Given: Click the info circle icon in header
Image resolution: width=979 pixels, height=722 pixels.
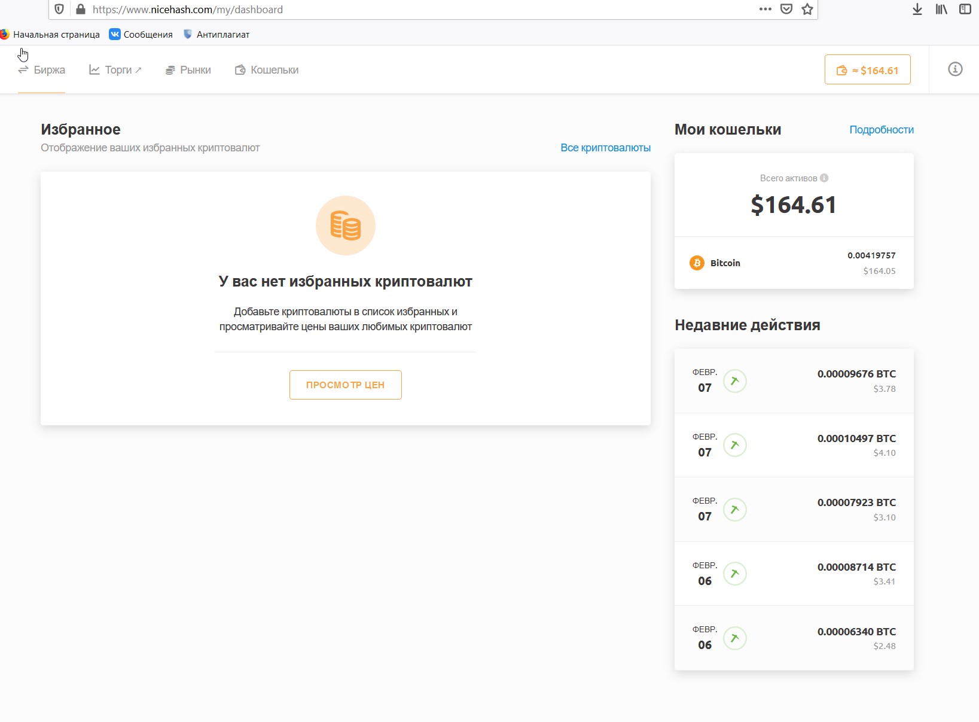Looking at the screenshot, I should 955,69.
